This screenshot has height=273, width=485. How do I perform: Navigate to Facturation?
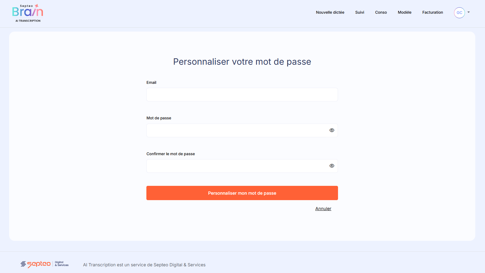point(432,12)
